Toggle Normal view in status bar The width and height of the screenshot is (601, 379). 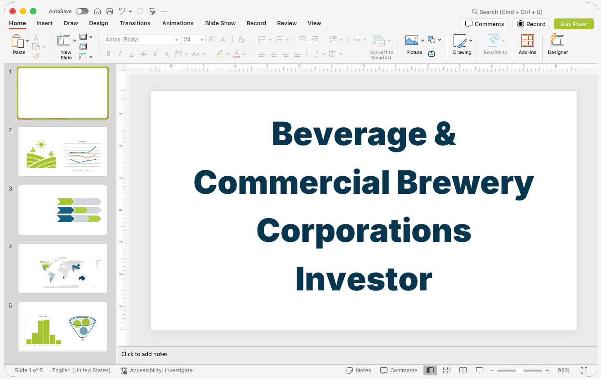click(x=430, y=370)
